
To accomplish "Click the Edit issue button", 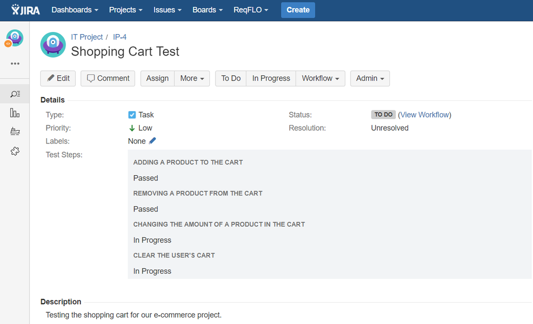I will pyautogui.click(x=58, y=78).
